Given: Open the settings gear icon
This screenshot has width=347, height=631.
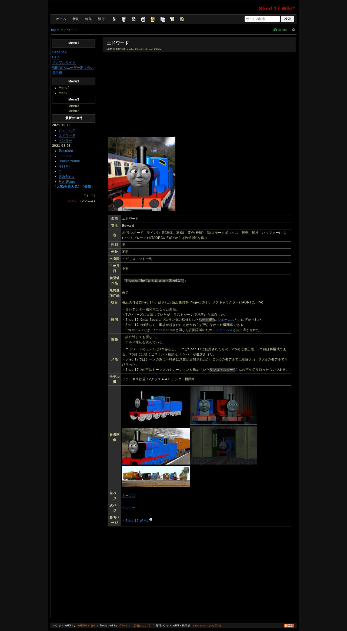Looking at the screenshot, I should tap(293, 30).
